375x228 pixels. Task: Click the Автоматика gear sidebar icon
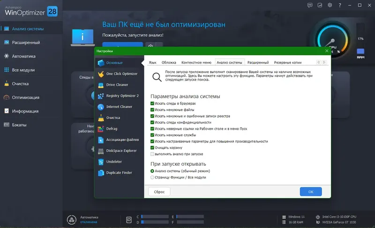click(7, 56)
